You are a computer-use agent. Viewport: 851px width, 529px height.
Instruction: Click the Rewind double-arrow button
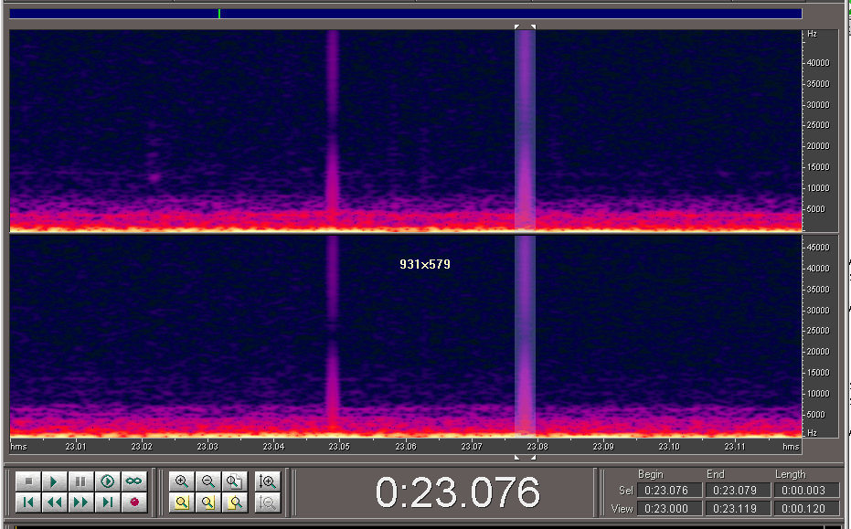54,503
